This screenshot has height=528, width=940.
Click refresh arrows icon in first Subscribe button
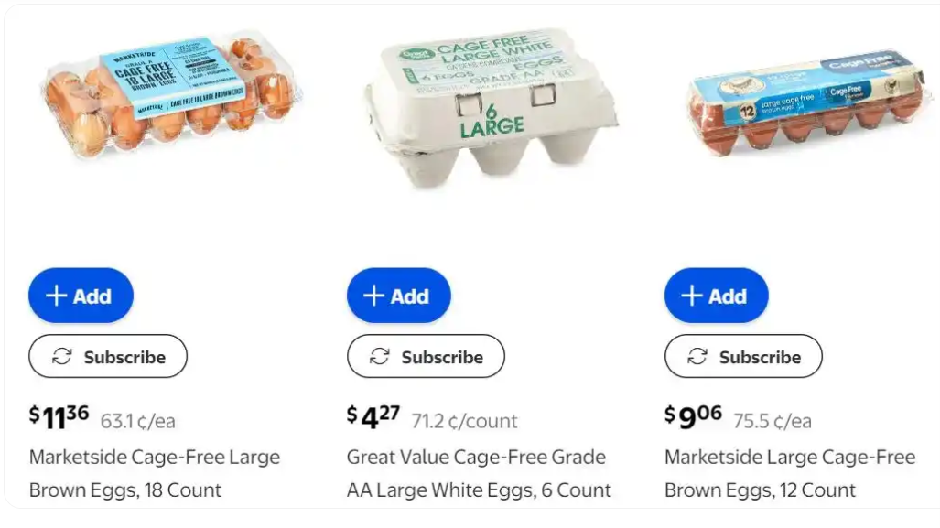tap(61, 357)
